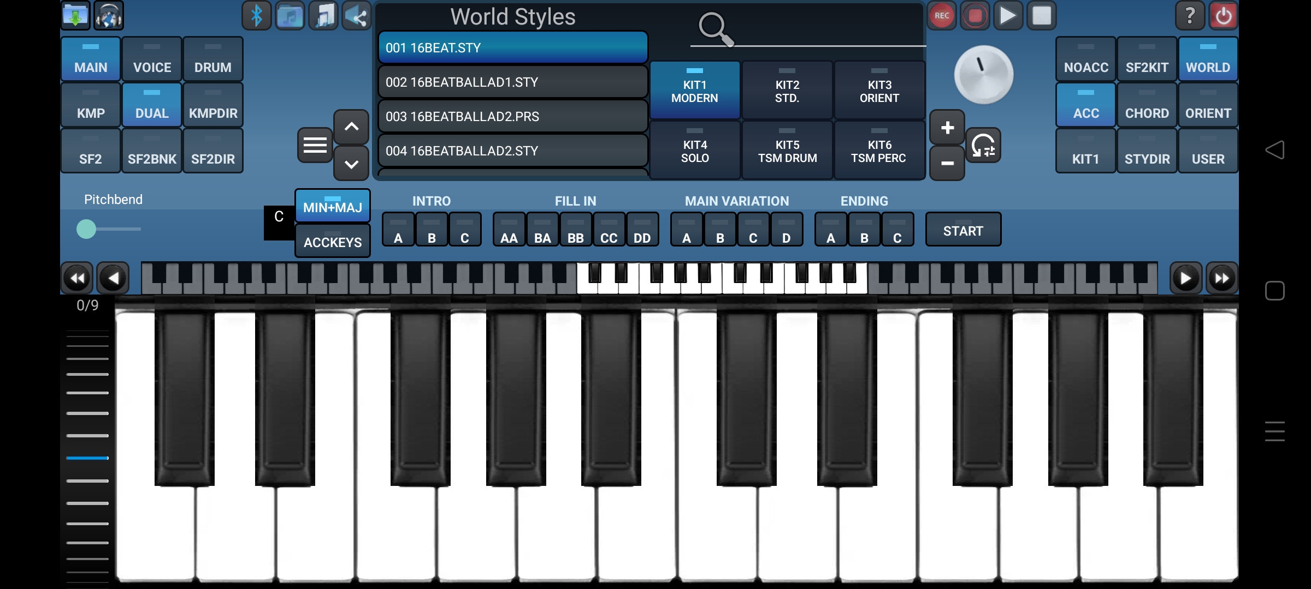The width and height of the screenshot is (1311, 589).
Task: Enable the NOACC accompaniment toggle
Action: click(1086, 59)
